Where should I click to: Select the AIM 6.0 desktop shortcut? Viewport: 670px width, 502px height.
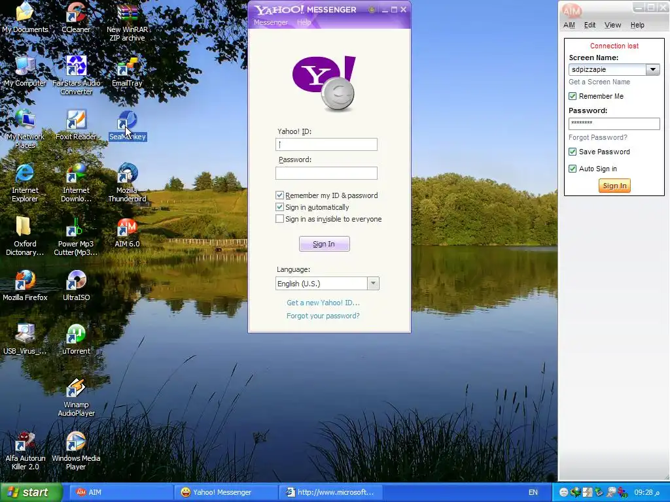[x=128, y=232]
